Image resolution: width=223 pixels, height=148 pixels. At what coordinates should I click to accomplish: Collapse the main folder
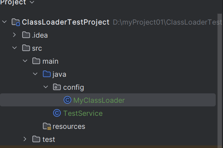[25, 61]
